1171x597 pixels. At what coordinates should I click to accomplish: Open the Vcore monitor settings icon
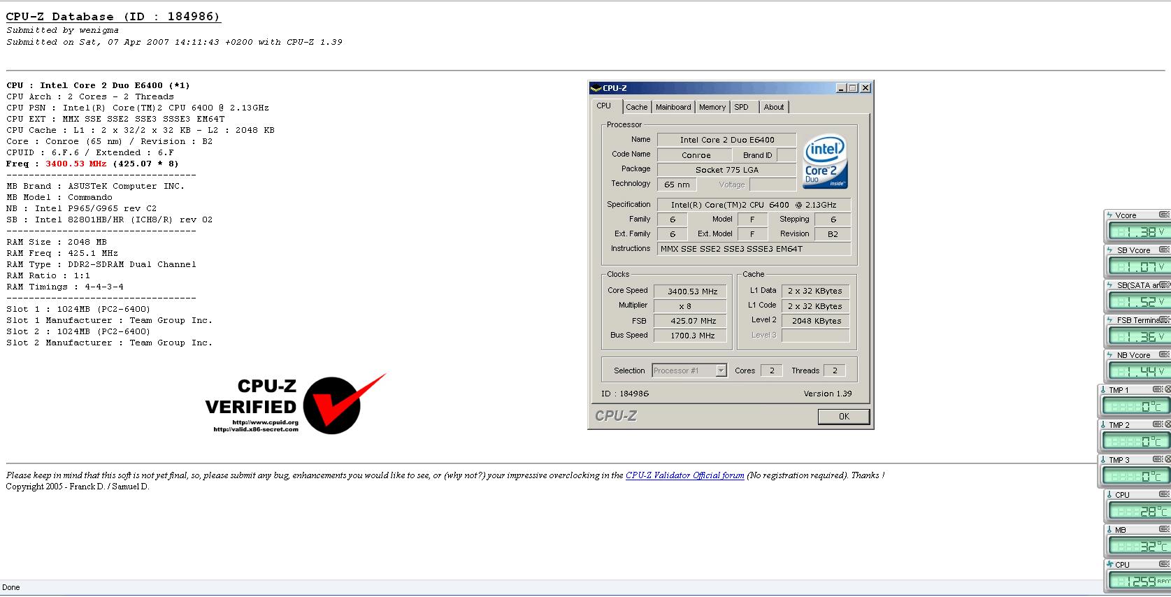point(1164,215)
